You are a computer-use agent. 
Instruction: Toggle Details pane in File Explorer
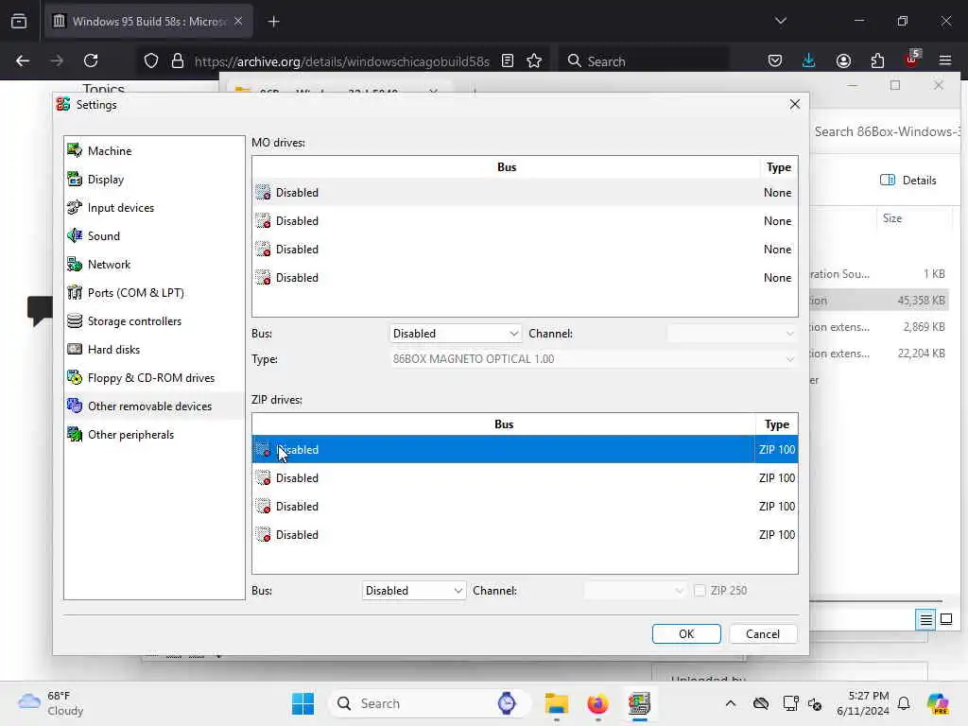(908, 181)
